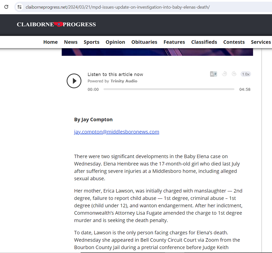Go to the News section
The width and height of the screenshot is (272, 253).
click(x=71, y=42)
